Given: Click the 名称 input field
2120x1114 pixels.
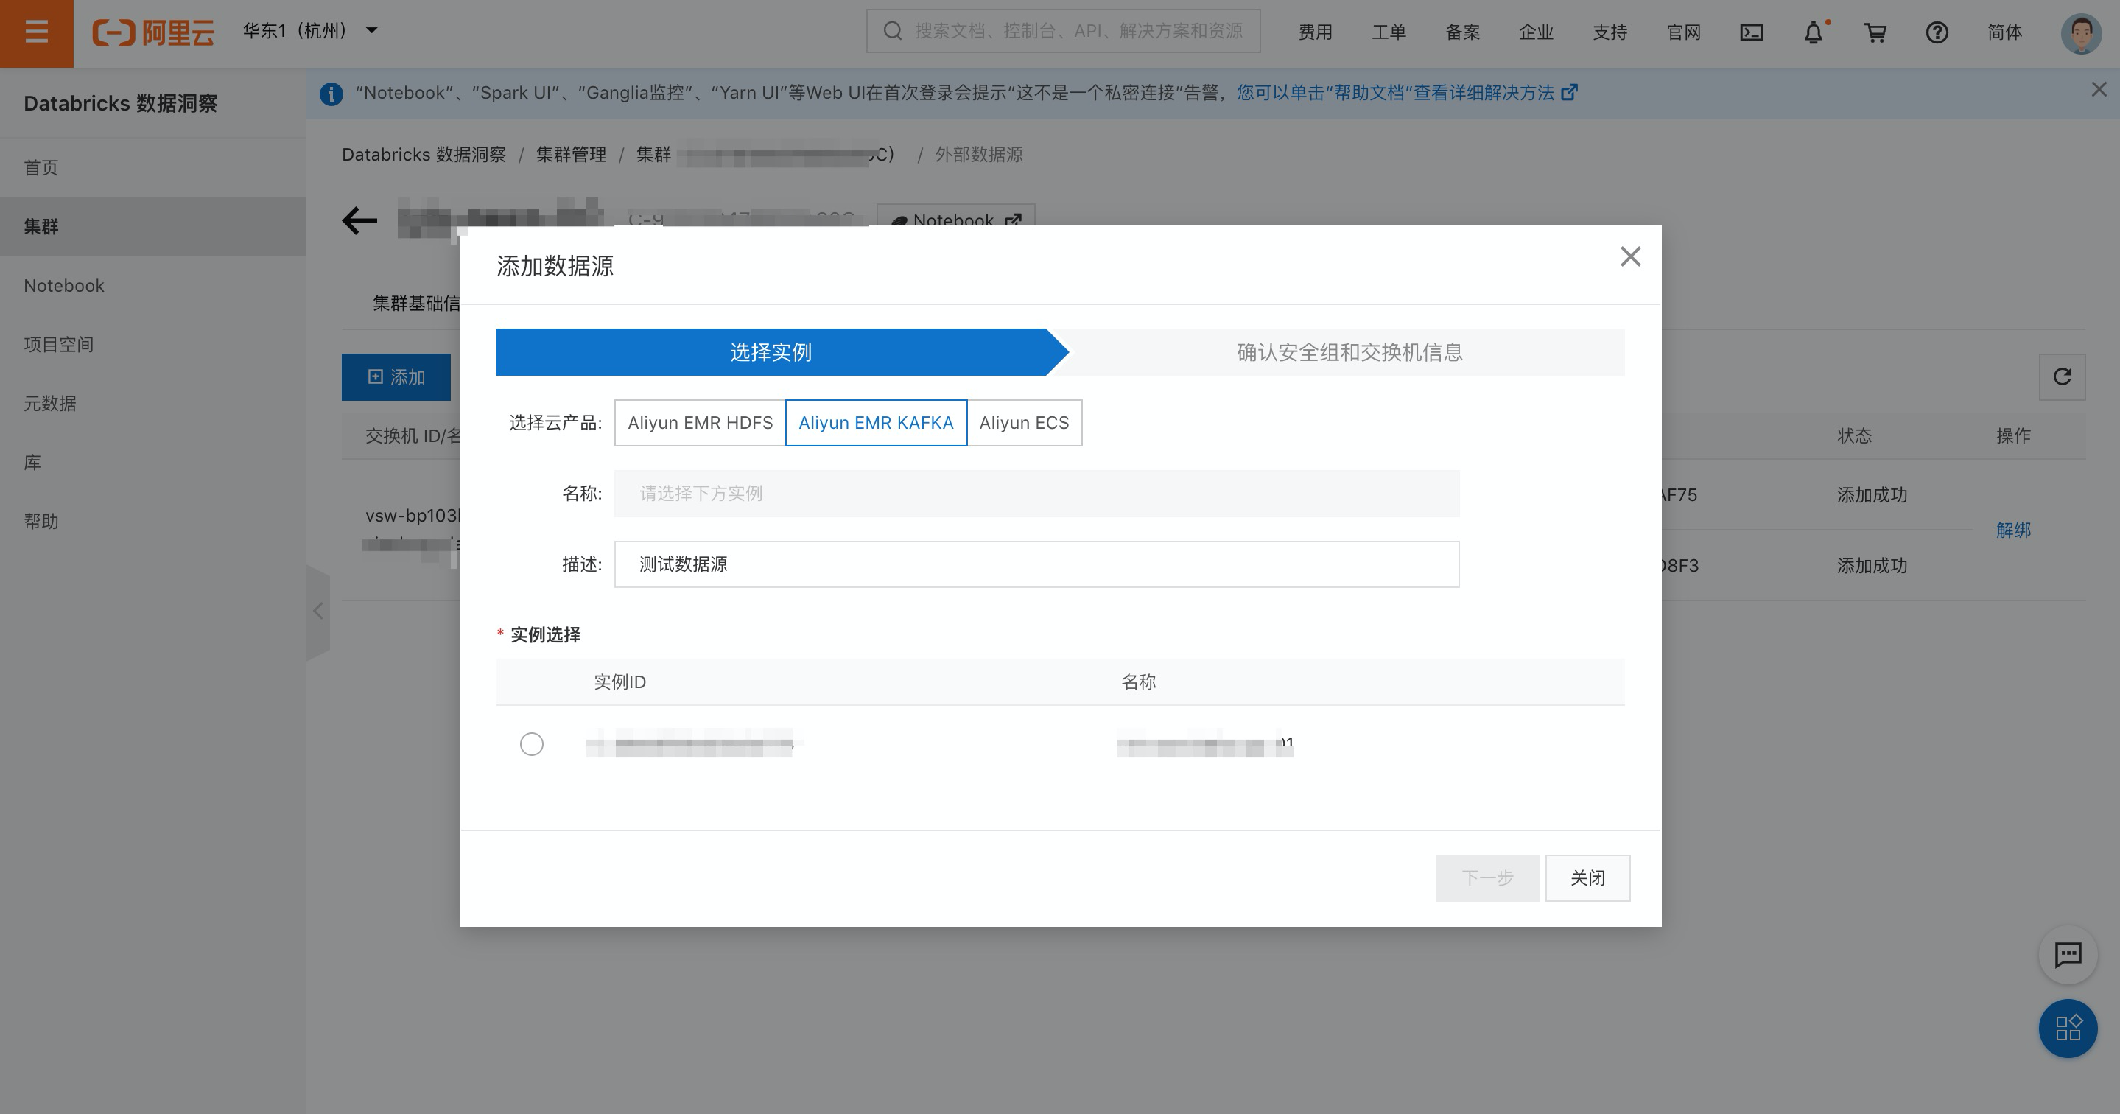Looking at the screenshot, I should (x=1037, y=494).
